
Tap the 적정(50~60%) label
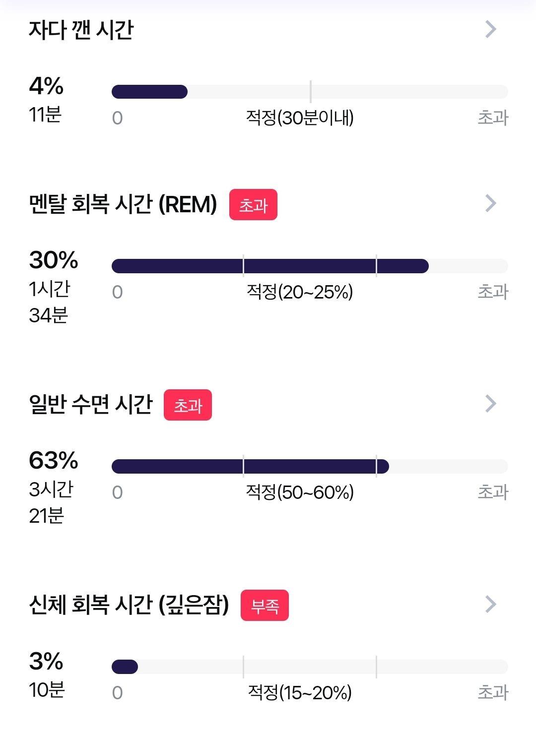(300, 492)
